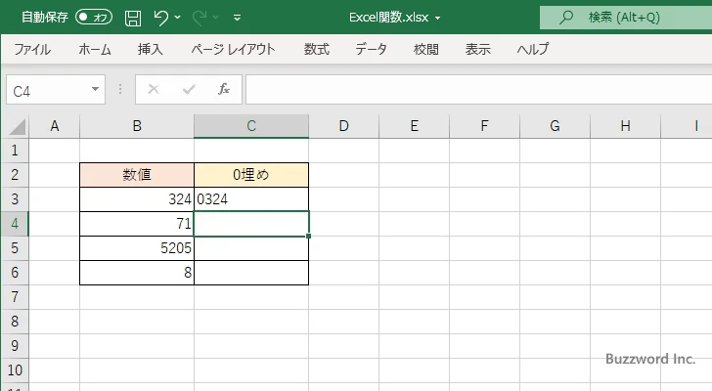
Task: Click into the formula bar input
Action: [x=478, y=90]
